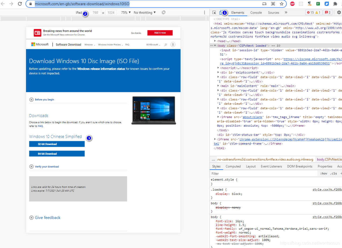Activate the inspect element picker tool
342x248 pixels.
(214, 12)
